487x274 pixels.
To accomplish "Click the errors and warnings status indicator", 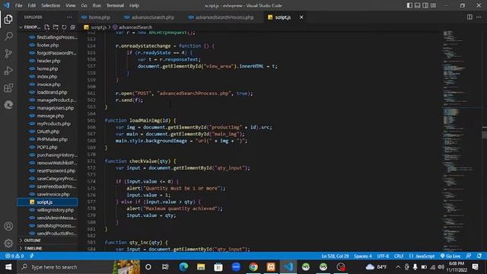I will click(14, 256).
